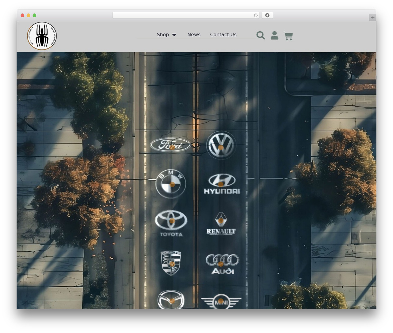Screen dimensions: 393x333
Task: Choose the BMW roundel logo
Action: (171, 184)
